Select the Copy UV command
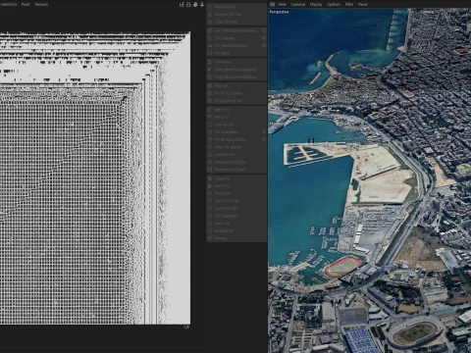 [x=236, y=178]
